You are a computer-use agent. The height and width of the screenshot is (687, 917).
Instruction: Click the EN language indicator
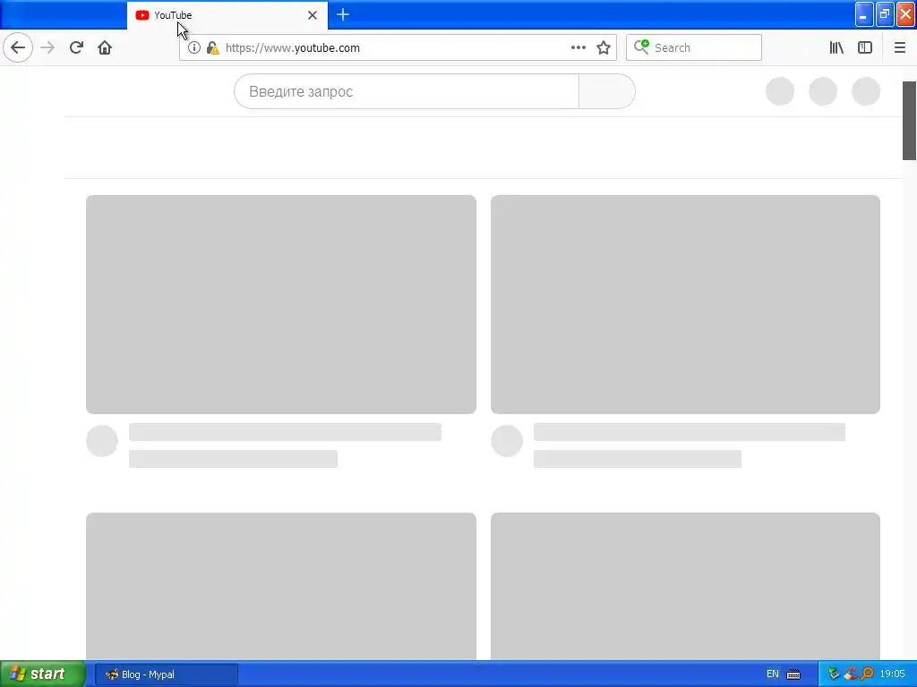tap(773, 674)
